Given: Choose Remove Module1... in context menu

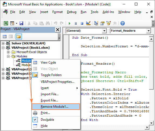Looking at the screenshot, I should point(56,107).
